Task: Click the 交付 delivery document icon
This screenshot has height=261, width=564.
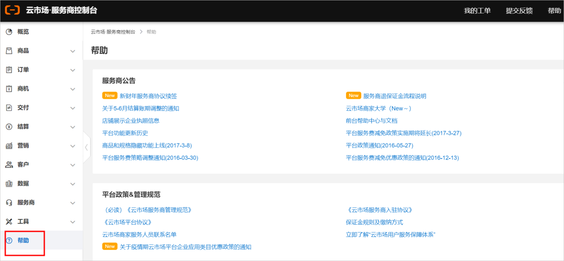Action: (9, 108)
